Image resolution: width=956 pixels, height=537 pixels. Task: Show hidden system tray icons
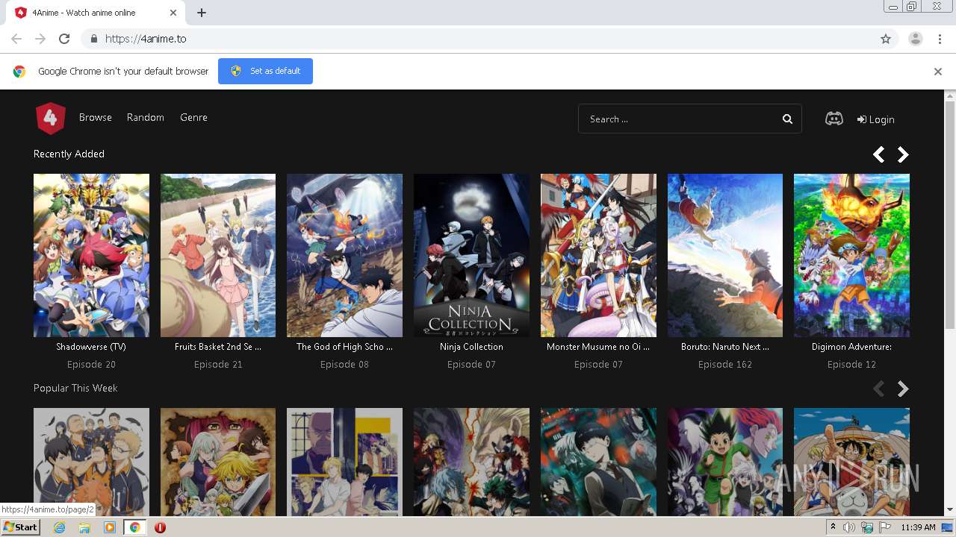[834, 527]
